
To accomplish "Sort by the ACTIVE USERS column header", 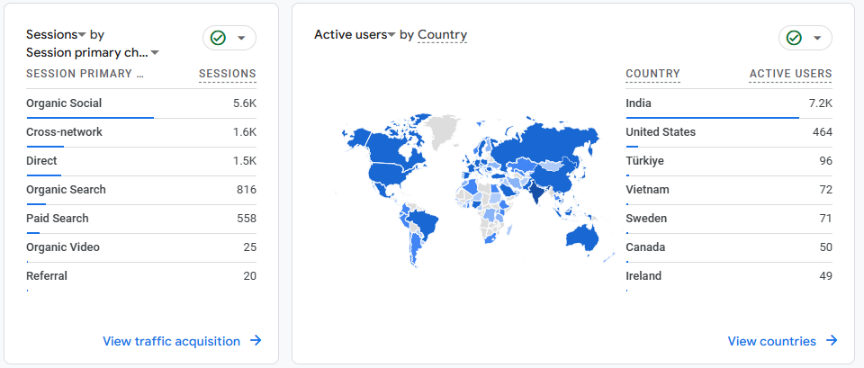I will pyautogui.click(x=790, y=74).
